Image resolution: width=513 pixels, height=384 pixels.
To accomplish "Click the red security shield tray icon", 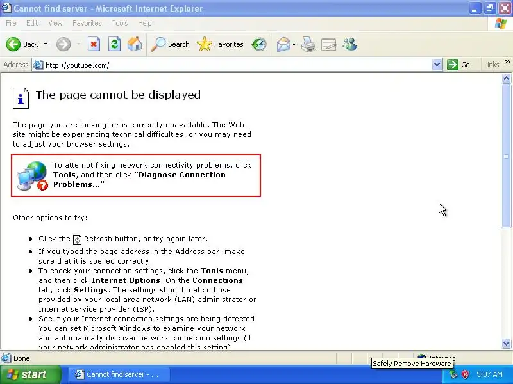I will point(465,374).
